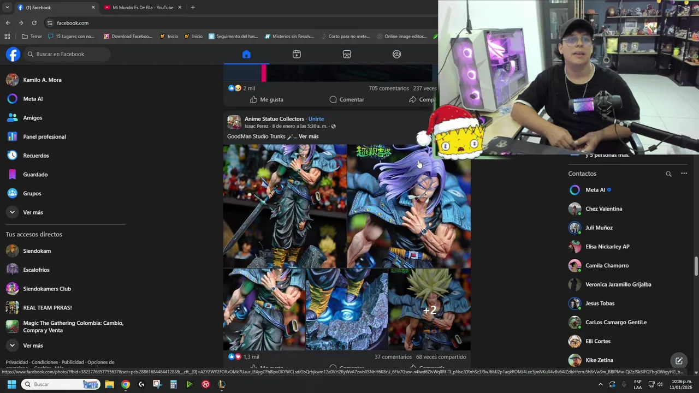699x393 pixels.
Task: Show hidden system tray icons
Action: [601, 384]
